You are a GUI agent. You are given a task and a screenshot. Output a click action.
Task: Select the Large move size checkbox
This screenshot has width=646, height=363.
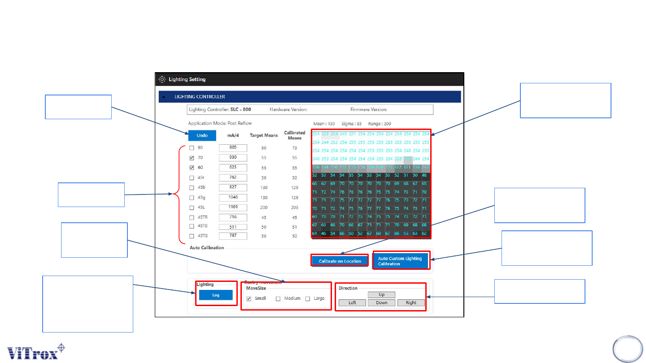click(308, 298)
